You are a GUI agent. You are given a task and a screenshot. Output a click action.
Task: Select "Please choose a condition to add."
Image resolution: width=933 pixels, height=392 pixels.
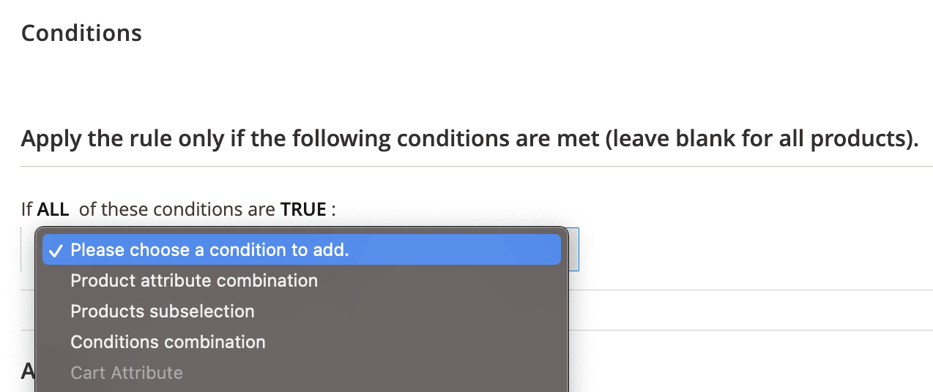[x=209, y=250]
